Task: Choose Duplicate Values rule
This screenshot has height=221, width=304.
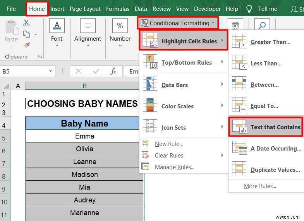Action: 266,170
